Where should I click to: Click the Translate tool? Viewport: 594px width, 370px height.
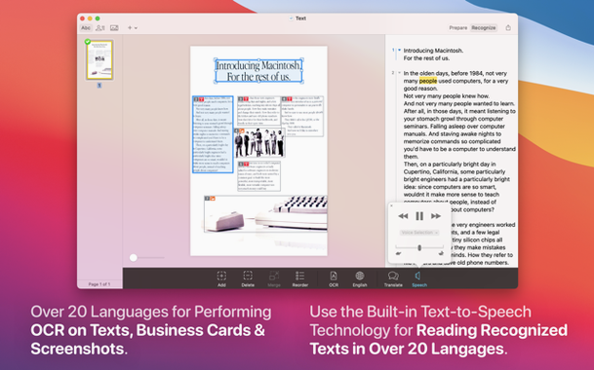[393, 278]
